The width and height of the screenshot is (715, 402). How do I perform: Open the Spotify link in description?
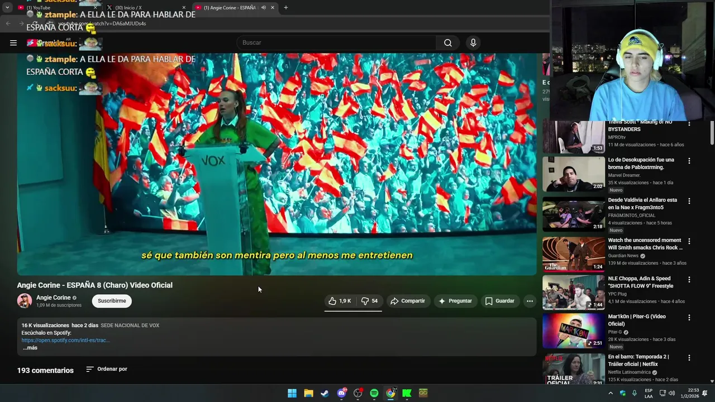tap(65, 340)
